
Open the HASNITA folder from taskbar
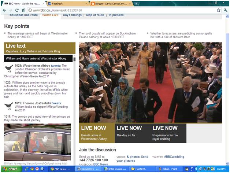tap(142, 169)
